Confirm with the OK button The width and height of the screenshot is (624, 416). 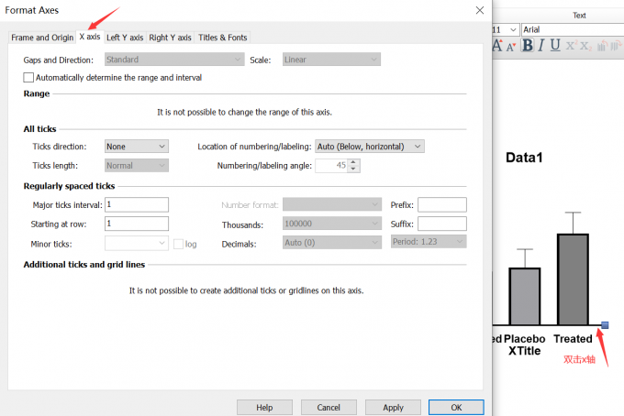coord(456,407)
